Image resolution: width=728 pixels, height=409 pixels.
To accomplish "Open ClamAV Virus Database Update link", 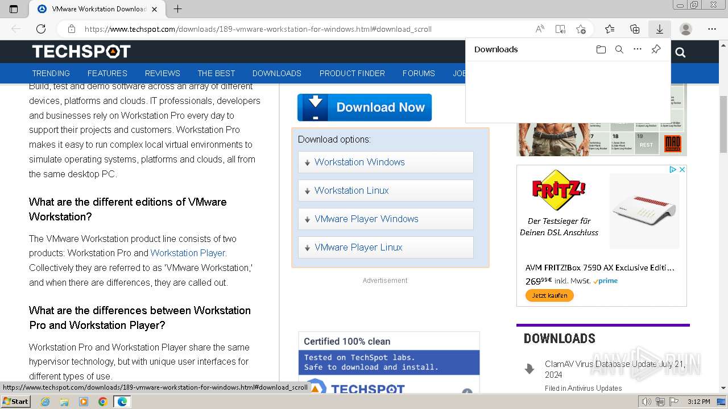I will point(615,369).
